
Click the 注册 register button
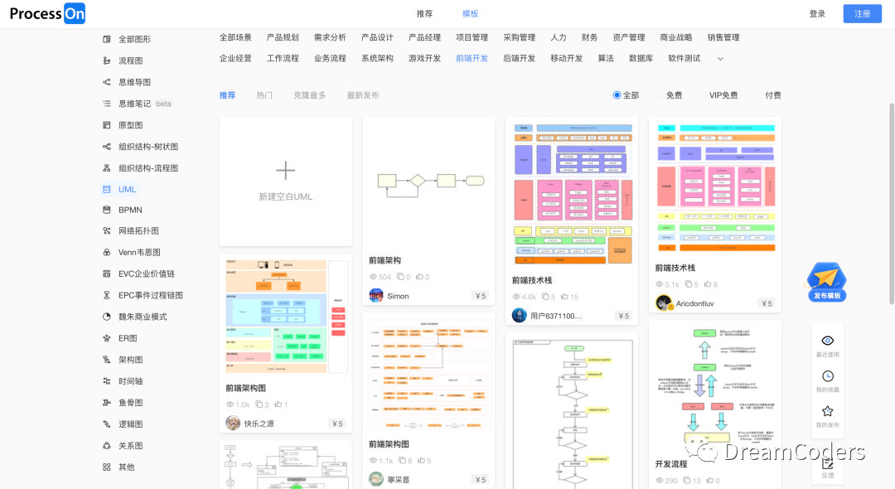tap(862, 14)
